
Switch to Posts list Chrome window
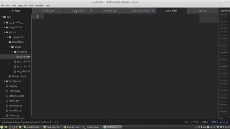(x=72, y=127)
